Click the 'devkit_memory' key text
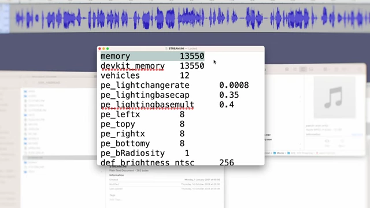Image resolution: width=370 pixels, height=208 pixels. click(132, 66)
